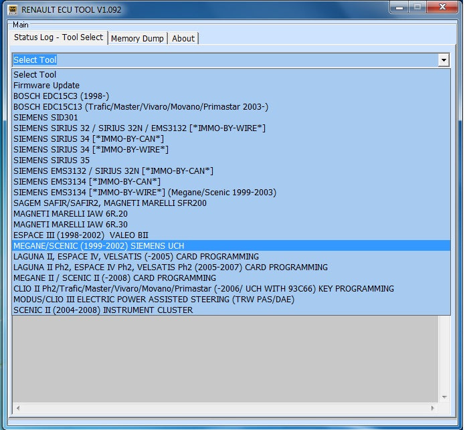Choose SAGEM SAFIR/SAFIR2, MAGNETI MARELLI SFR200
The height and width of the screenshot is (430, 465).
point(110,203)
